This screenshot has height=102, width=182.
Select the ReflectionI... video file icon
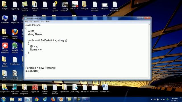point(105,6)
